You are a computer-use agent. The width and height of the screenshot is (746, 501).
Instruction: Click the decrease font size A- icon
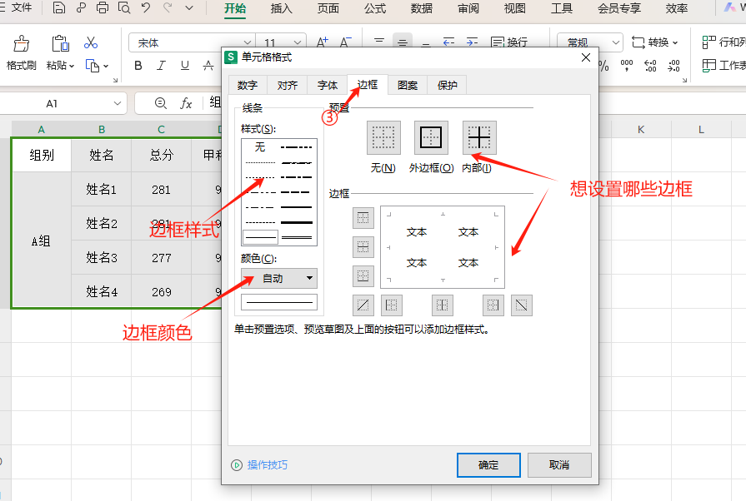(x=345, y=42)
